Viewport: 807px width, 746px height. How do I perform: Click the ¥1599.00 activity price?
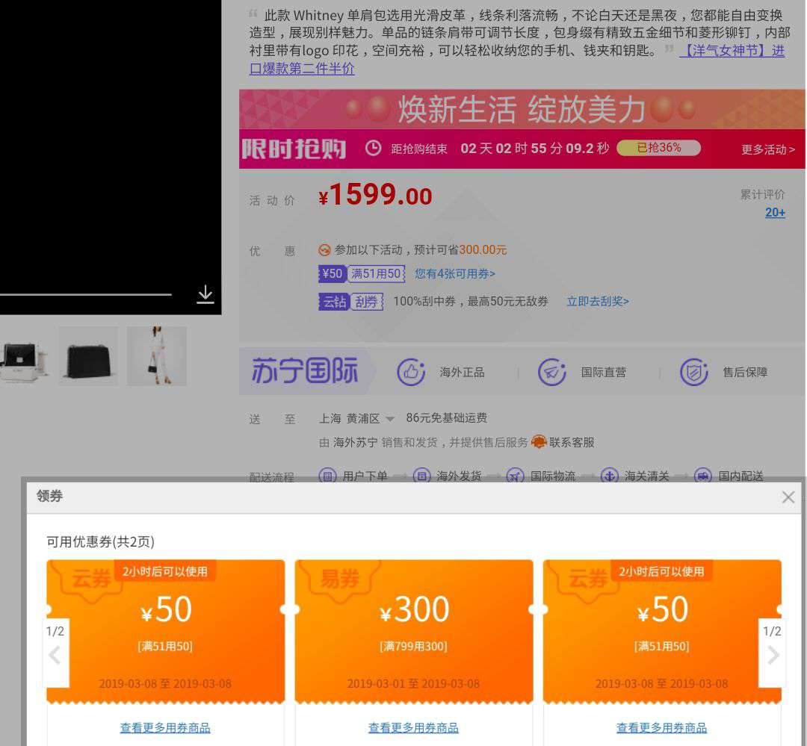(x=375, y=196)
